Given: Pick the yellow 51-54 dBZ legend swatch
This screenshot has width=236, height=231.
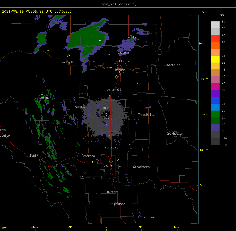Looking at the screenshot, I should tap(215, 59).
